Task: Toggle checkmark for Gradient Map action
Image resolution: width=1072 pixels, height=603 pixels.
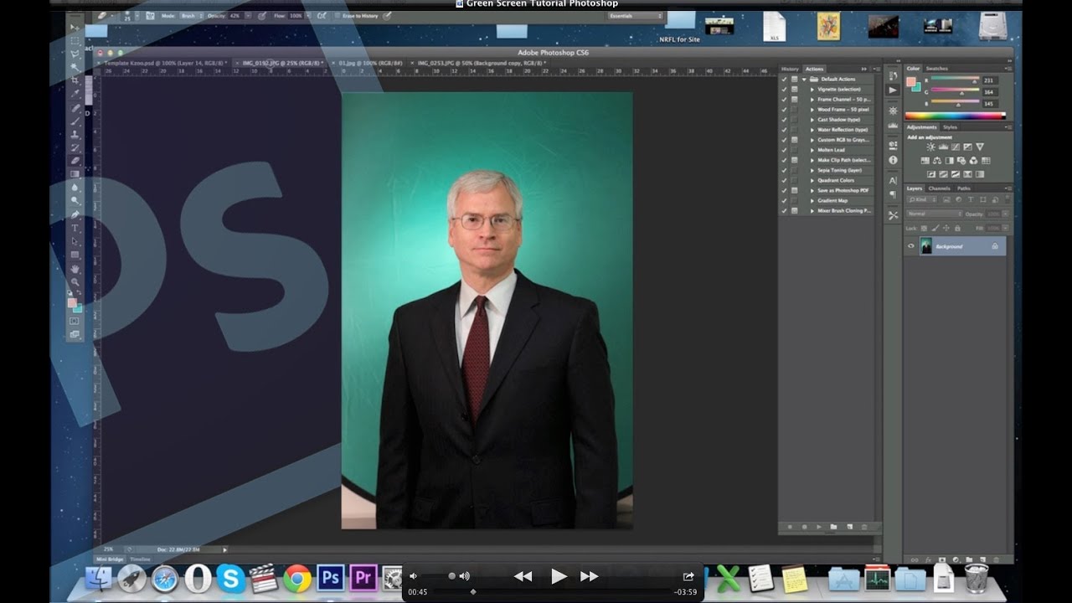Action: click(x=785, y=201)
